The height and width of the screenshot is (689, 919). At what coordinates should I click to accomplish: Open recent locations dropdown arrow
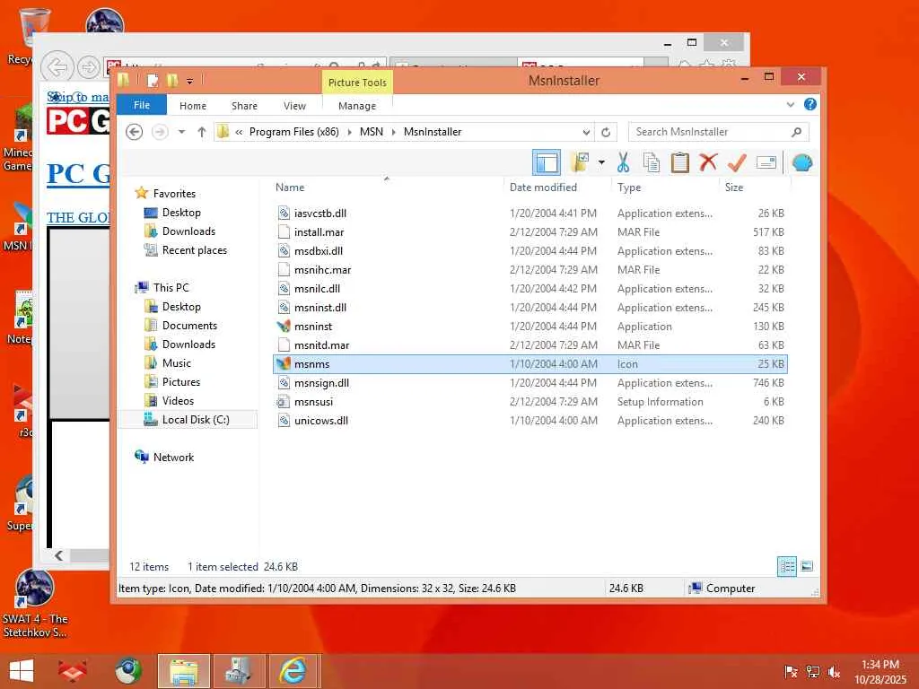point(181,132)
